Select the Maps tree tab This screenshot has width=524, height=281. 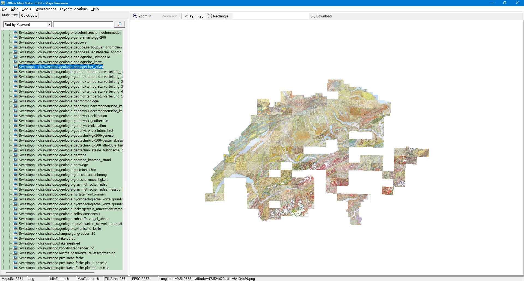(x=10, y=15)
